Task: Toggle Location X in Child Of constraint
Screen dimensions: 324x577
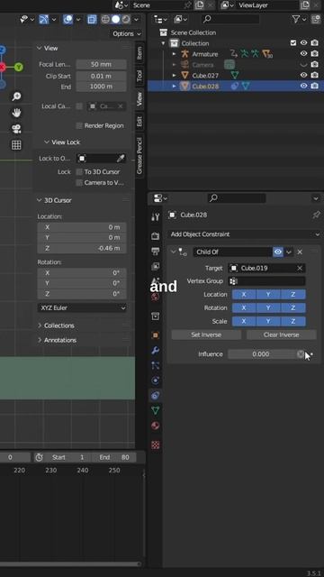Action: coord(244,295)
